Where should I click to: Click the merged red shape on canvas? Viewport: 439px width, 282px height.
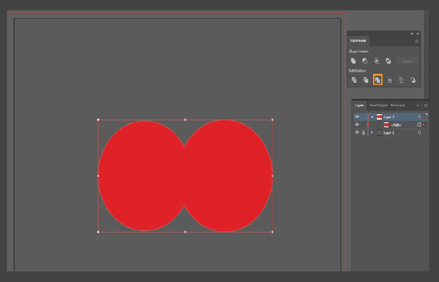pos(185,175)
